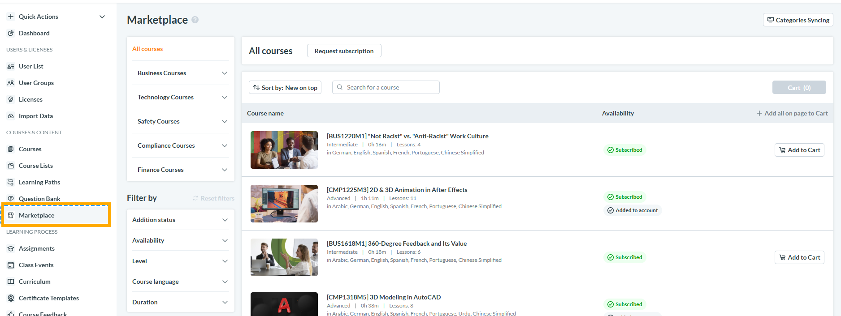The width and height of the screenshot is (841, 316).
Task: Collapse the Quick Actions chevron
Action: (x=102, y=17)
